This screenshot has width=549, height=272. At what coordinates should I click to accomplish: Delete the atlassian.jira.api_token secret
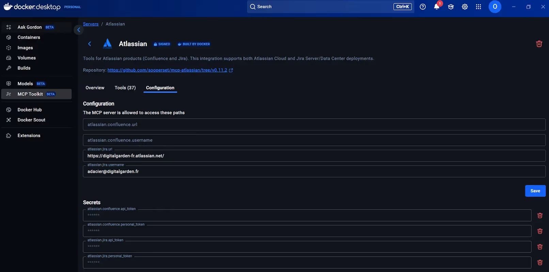coord(540,247)
